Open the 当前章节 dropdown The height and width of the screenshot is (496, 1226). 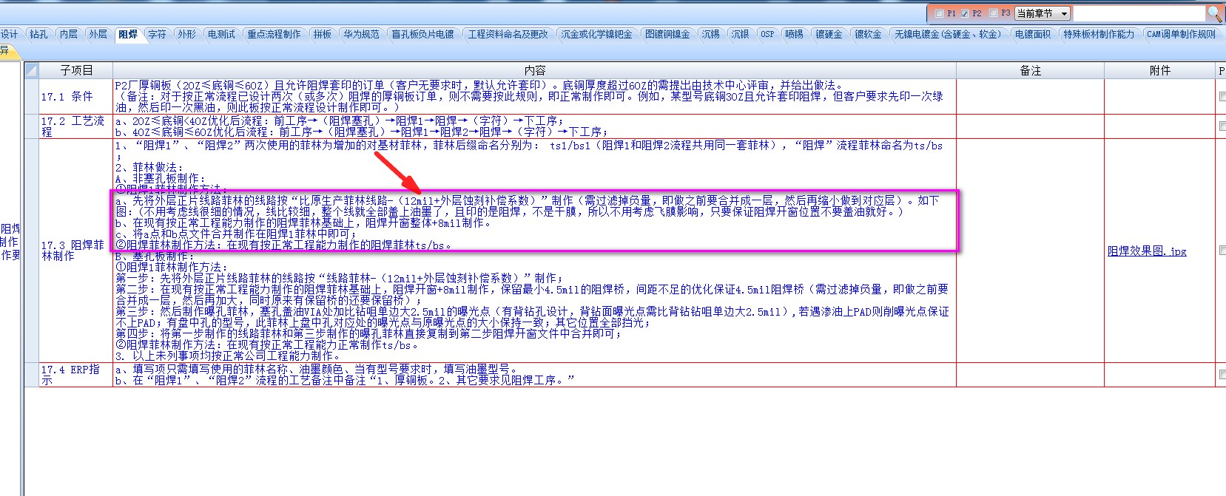pyautogui.click(x=1043, y=13)
